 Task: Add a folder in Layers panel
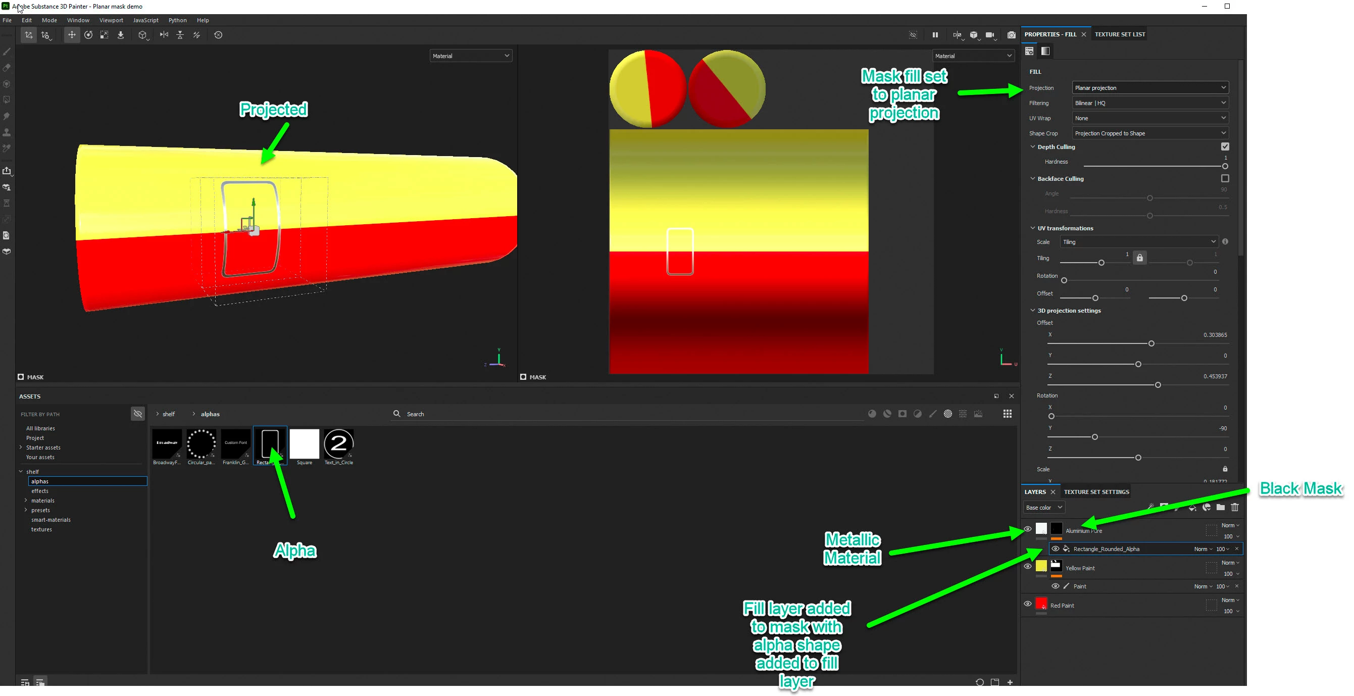[x=1221, y=507]
